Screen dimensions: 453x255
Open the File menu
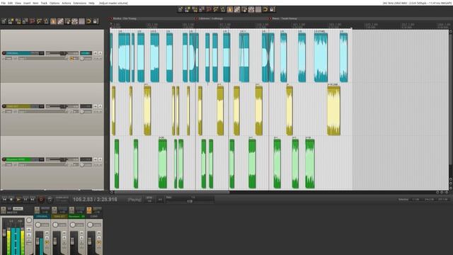pos(3,3)
